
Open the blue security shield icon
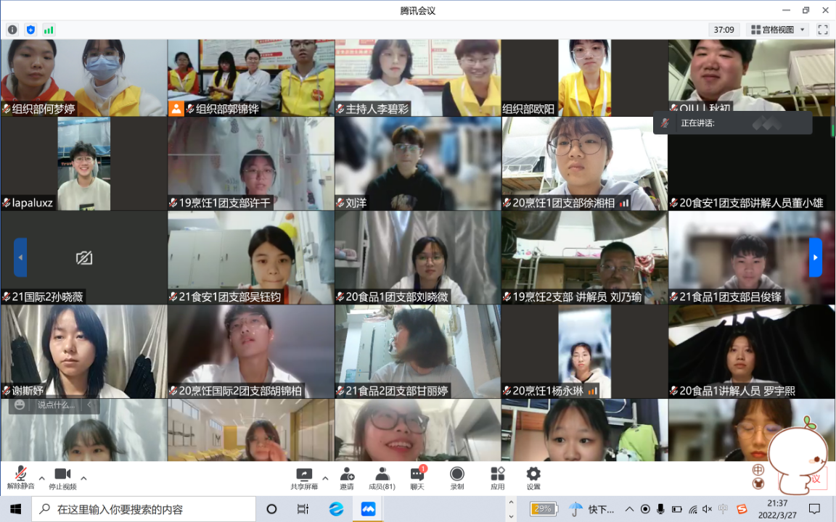(x=30, y=30)
